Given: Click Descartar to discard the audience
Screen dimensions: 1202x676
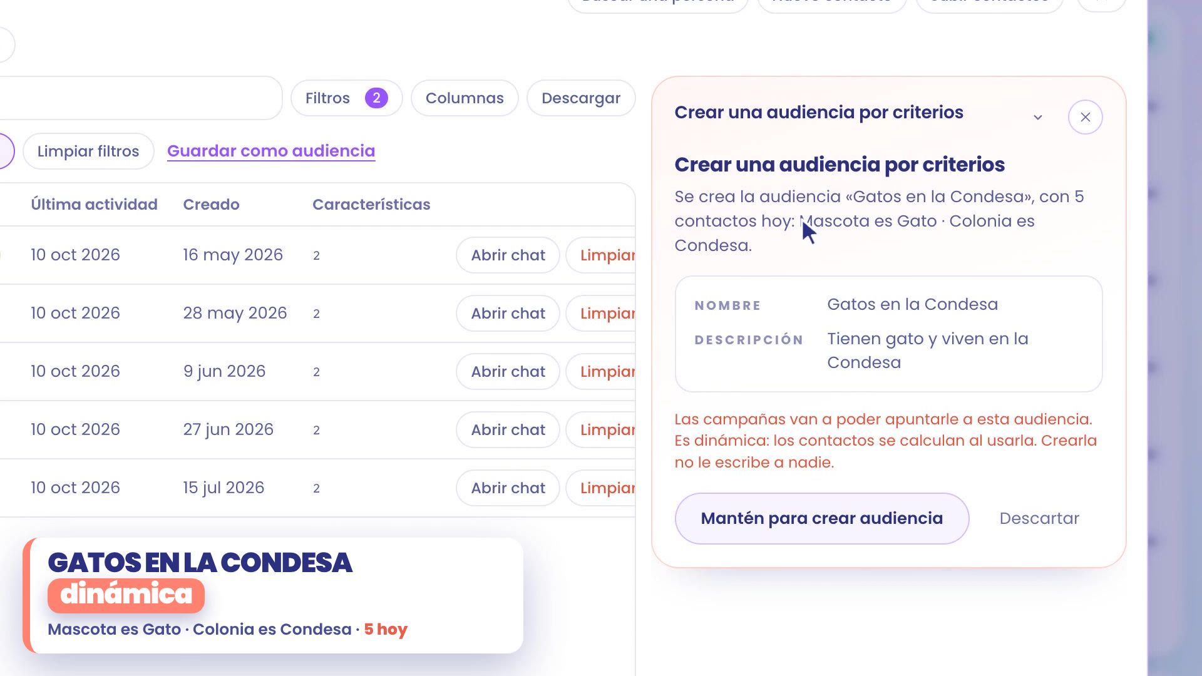Looking at the screenshot, I should [x=1039, y=518].
